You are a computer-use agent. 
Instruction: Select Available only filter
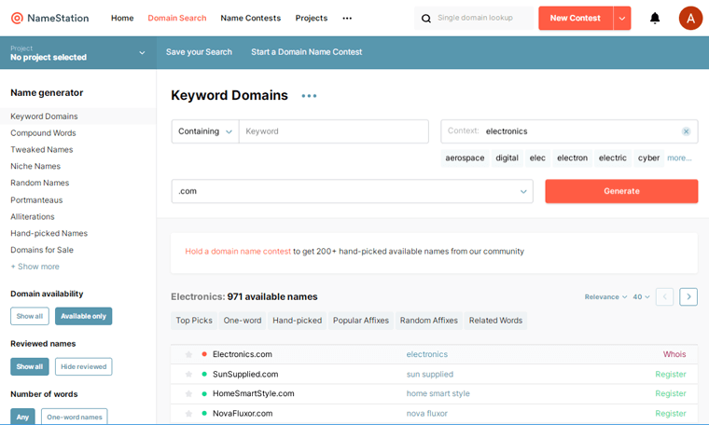pyautogui.click(x=84, y=316)
